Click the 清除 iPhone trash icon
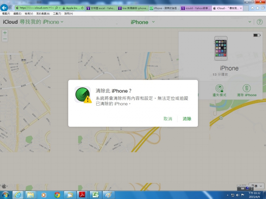Viewport: 266px width, 199px height. pos(247,88)
